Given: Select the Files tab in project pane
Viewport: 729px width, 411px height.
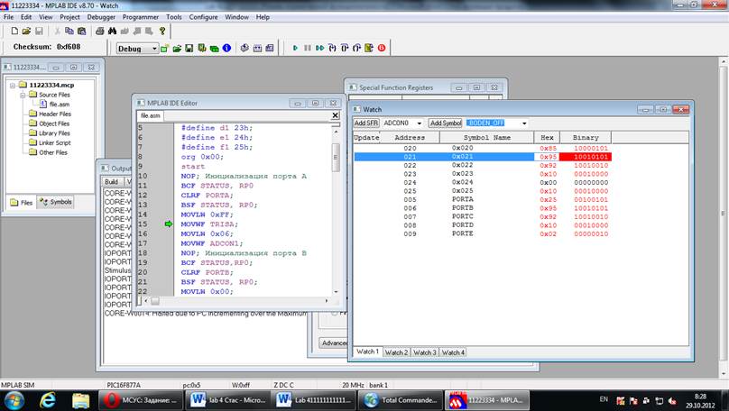Looking at the screenshot, I should click(x=22, y=203).
